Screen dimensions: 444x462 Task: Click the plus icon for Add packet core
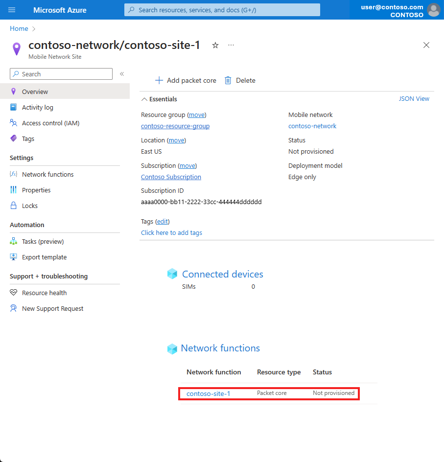point(159,80)
